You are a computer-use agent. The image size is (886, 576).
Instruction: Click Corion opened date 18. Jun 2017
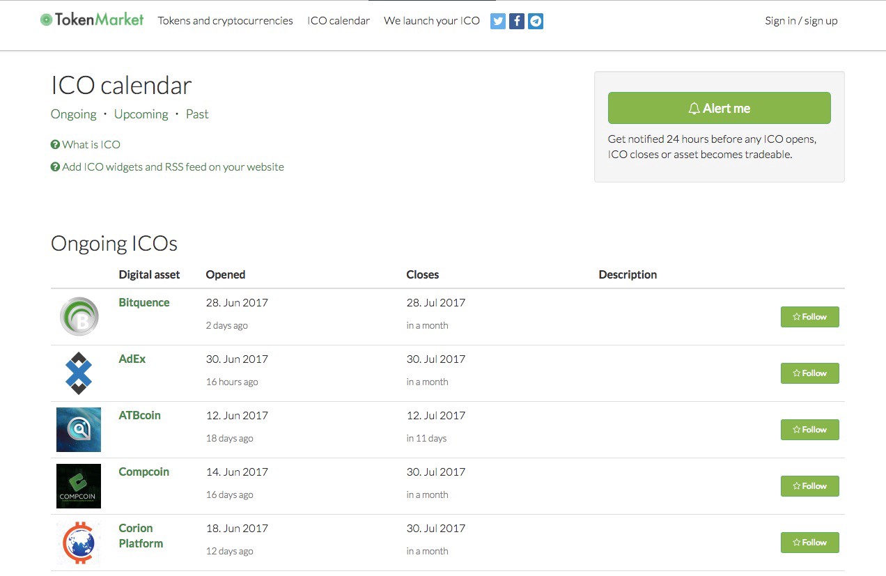(237, 529)
